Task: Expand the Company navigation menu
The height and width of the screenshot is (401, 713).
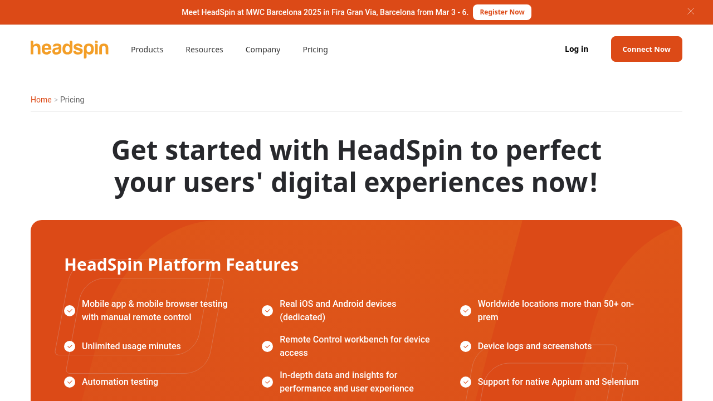Action: click(x=263, y=50)
